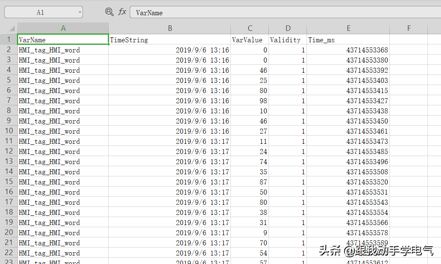Image resolution: width=441 pixels, height=264 pixels.
Task: Select row 10 header
Action: [x=8, y=131]
